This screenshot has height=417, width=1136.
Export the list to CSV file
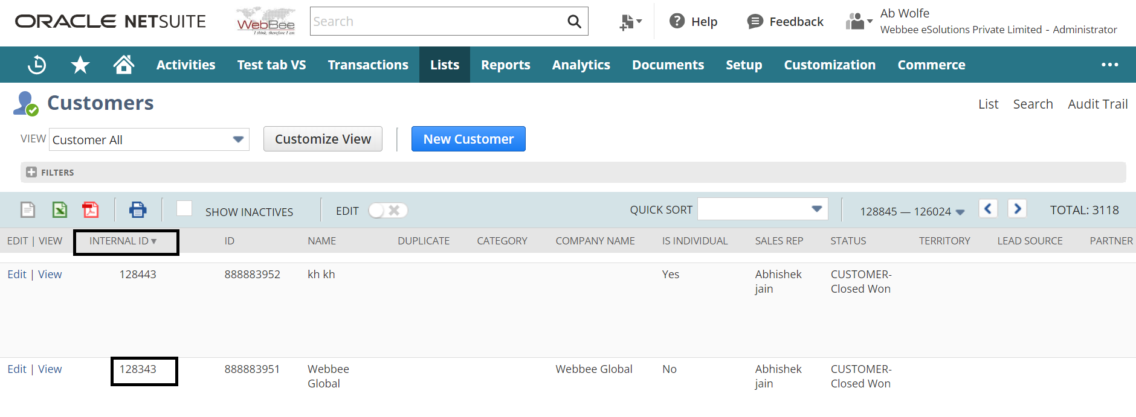(x=28, y=210)
